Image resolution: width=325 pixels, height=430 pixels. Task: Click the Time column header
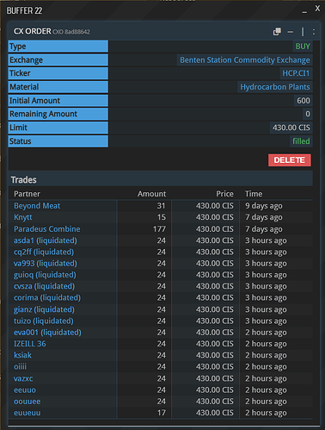[254, 194]
